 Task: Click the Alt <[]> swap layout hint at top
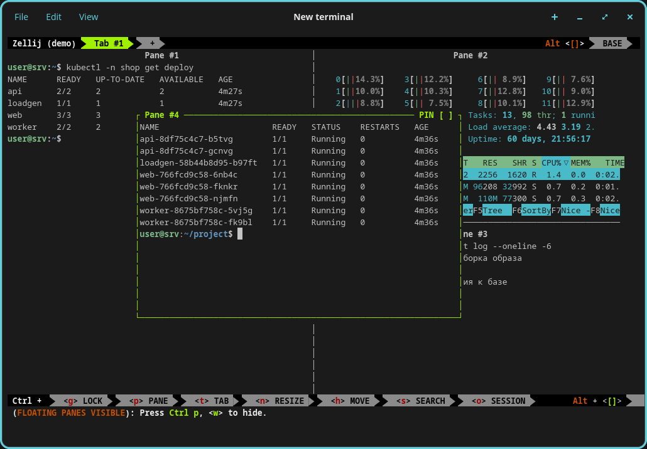click(565, 43)
